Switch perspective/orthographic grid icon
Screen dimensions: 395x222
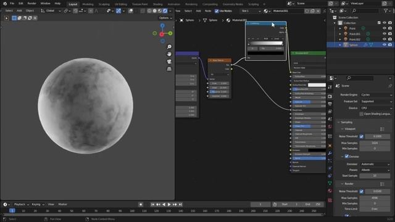[169, 68]
